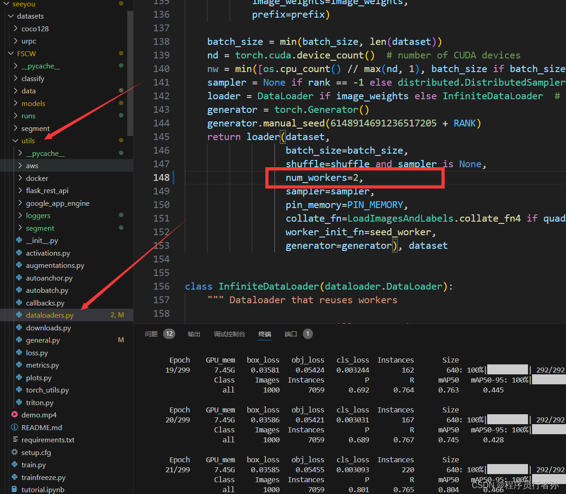Click the augmentations.py Python icon
The image size is (566, 494).
coord(19,265)
